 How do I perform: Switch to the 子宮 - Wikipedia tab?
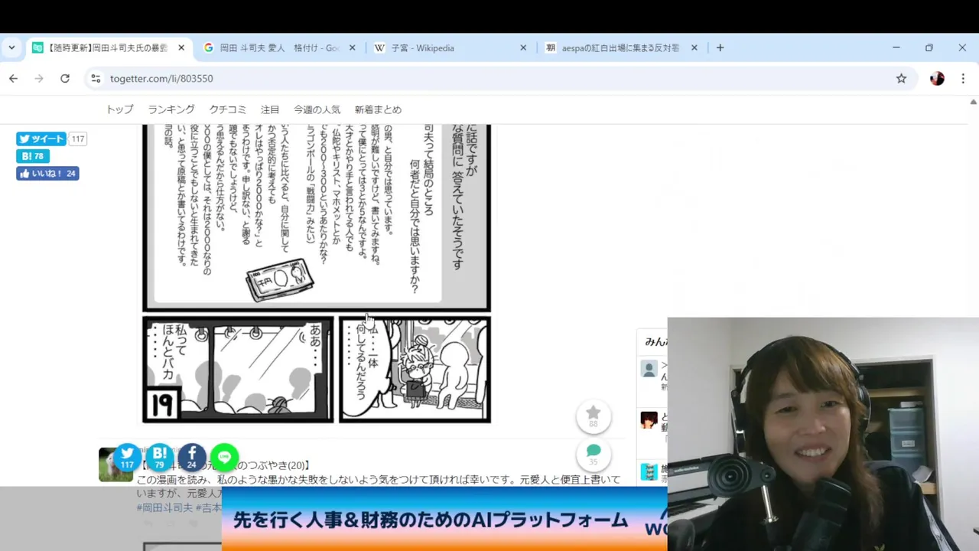[450, 47]
